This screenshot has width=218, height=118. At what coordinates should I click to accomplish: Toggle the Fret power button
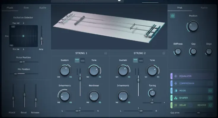point(172,16)
